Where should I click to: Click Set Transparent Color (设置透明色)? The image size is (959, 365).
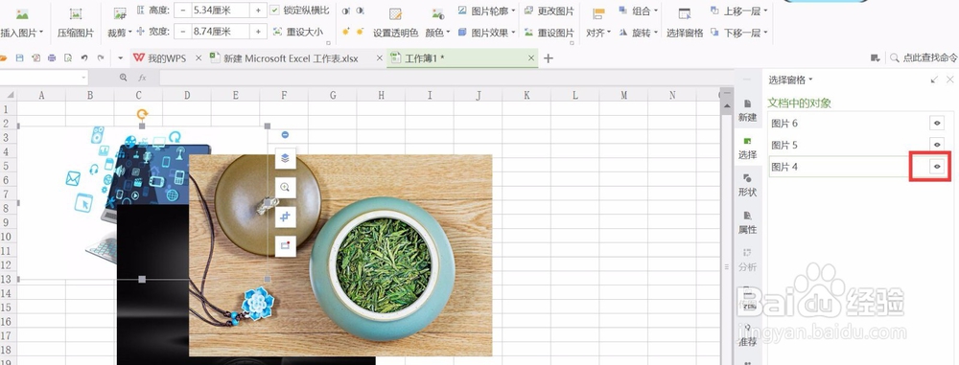tap(396, 23)
